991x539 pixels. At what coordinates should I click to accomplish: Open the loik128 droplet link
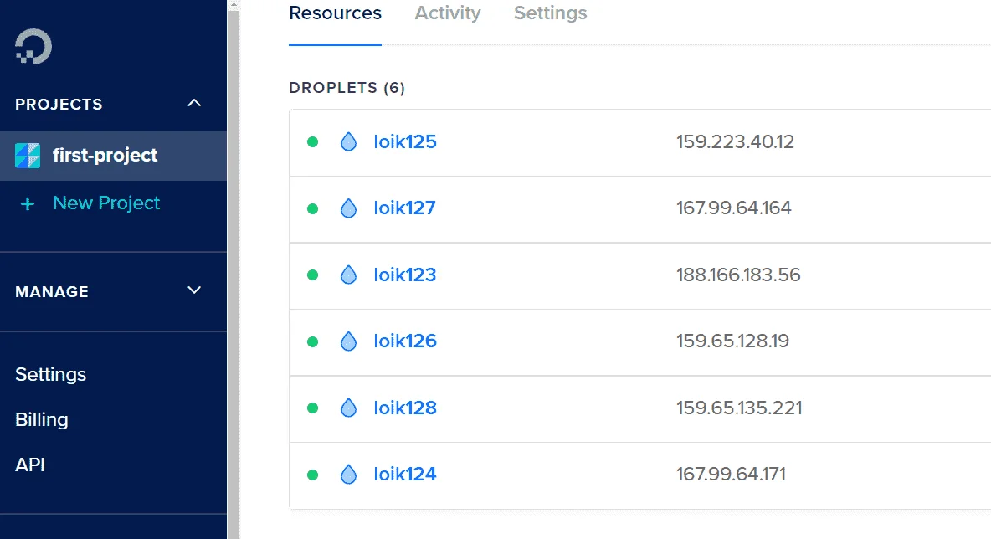click(404, 408)
